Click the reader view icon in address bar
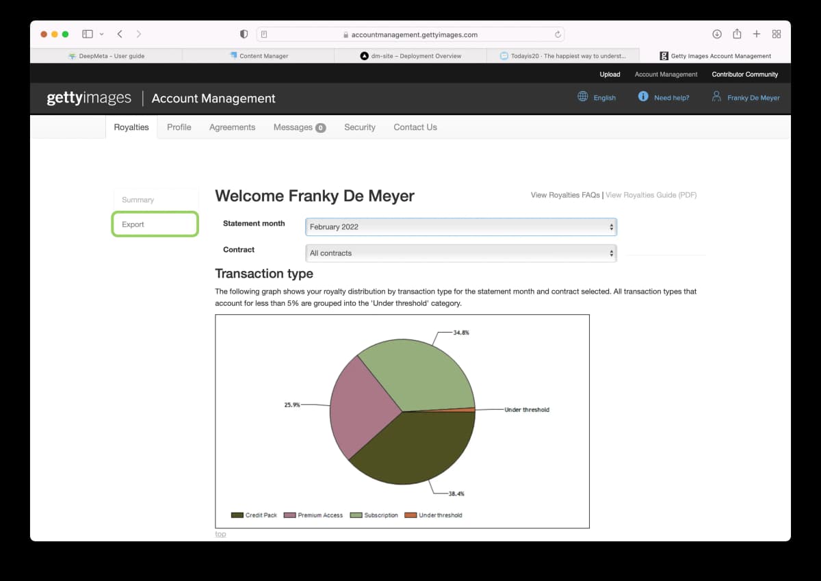Screen dimensions: 821x581 tap(265, 34)
